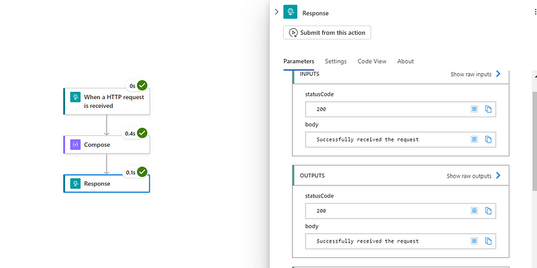Copy the OUTPUTS body value

point(489,241)
